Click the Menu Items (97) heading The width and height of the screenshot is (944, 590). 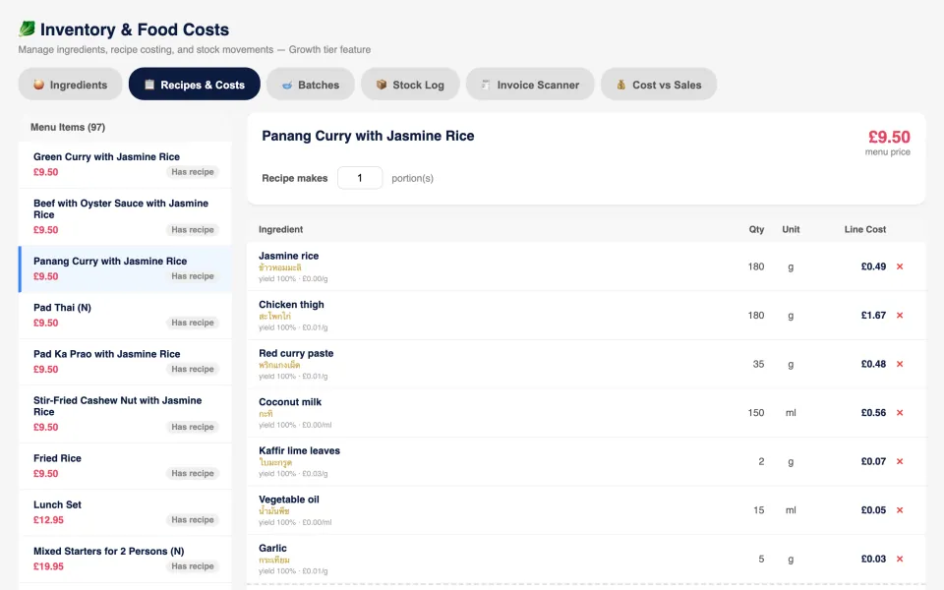[x=68, y=127]
